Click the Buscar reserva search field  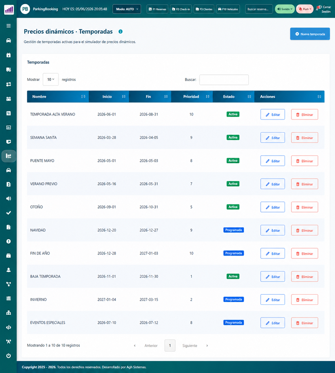259,9
